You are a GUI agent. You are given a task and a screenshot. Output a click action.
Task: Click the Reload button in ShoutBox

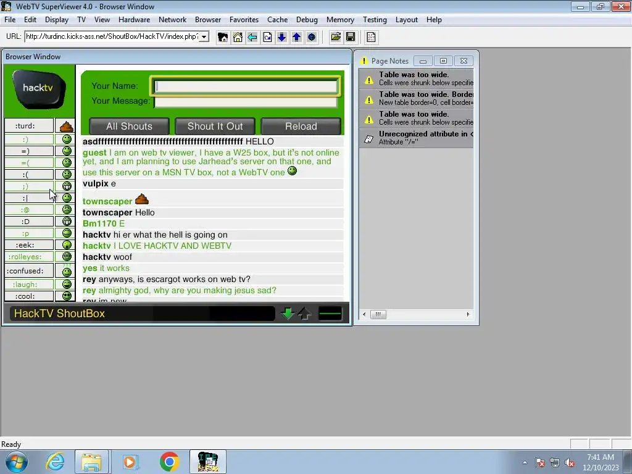(301, 126)
